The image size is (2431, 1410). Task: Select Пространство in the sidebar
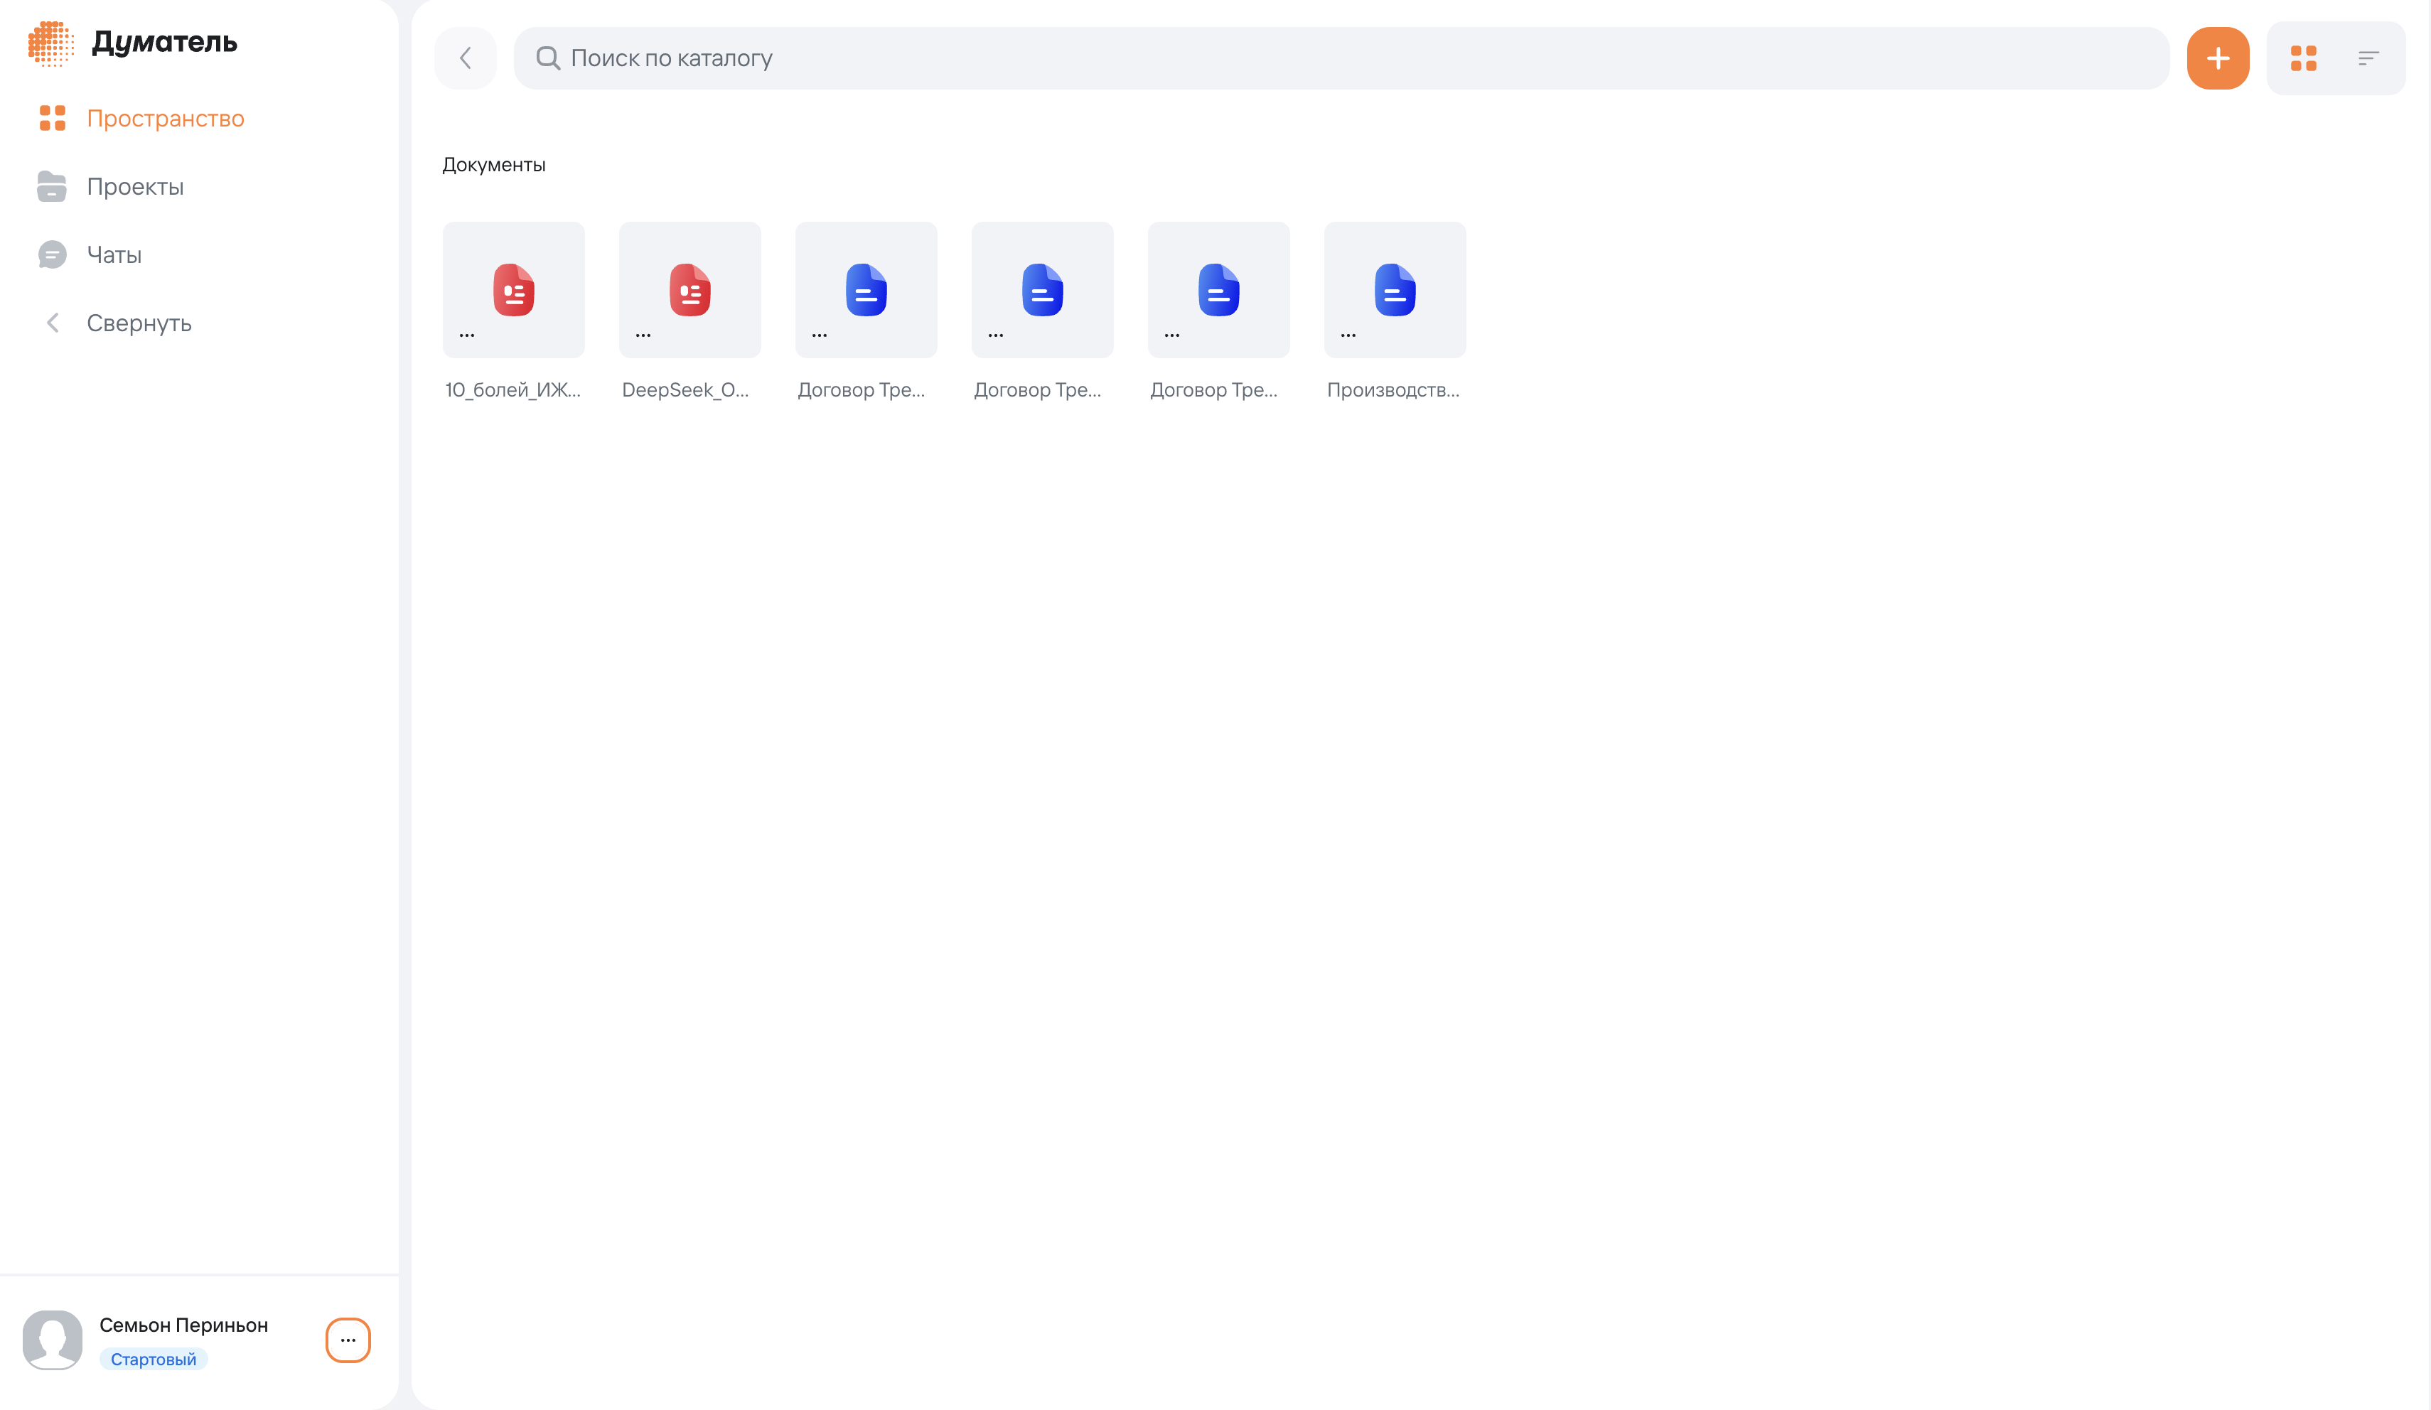coord(166,118)
